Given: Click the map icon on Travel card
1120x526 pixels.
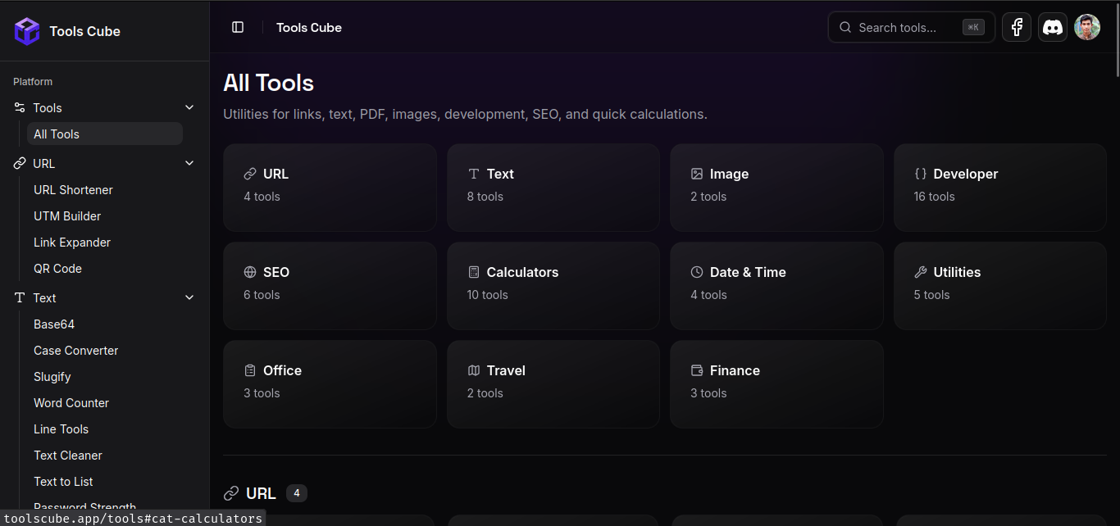Looking at the screenshot, I should pos(473,370).
